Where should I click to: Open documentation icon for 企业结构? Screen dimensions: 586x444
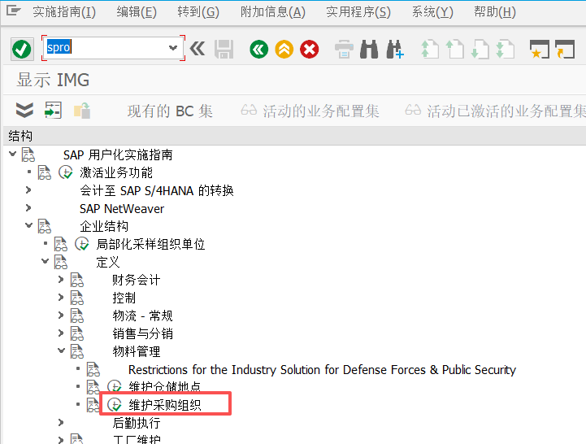tap(45, 226)
